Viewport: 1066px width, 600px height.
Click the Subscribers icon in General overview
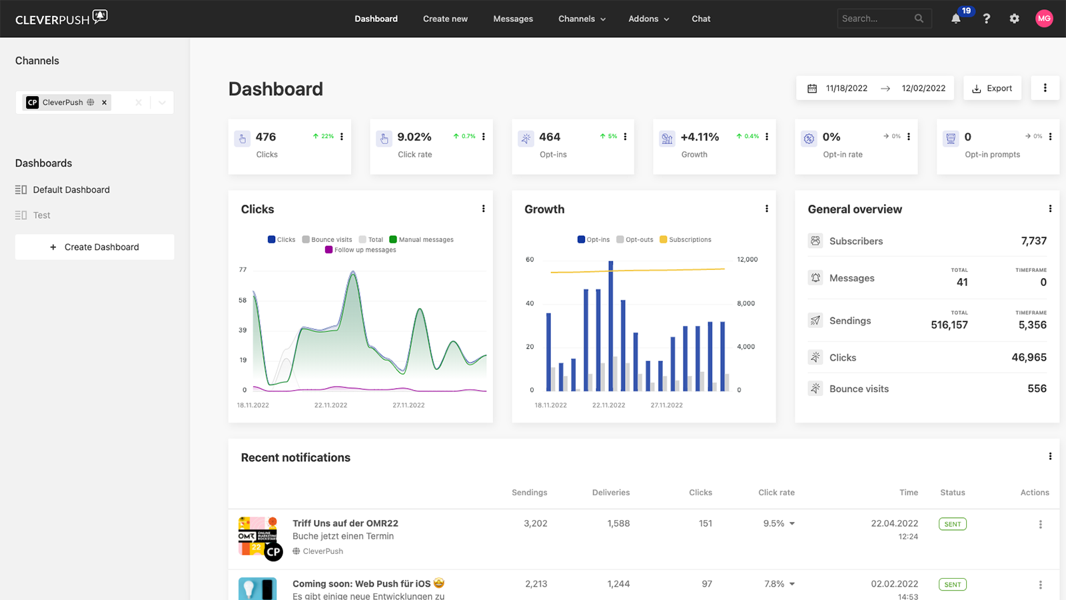click(815, 241)
